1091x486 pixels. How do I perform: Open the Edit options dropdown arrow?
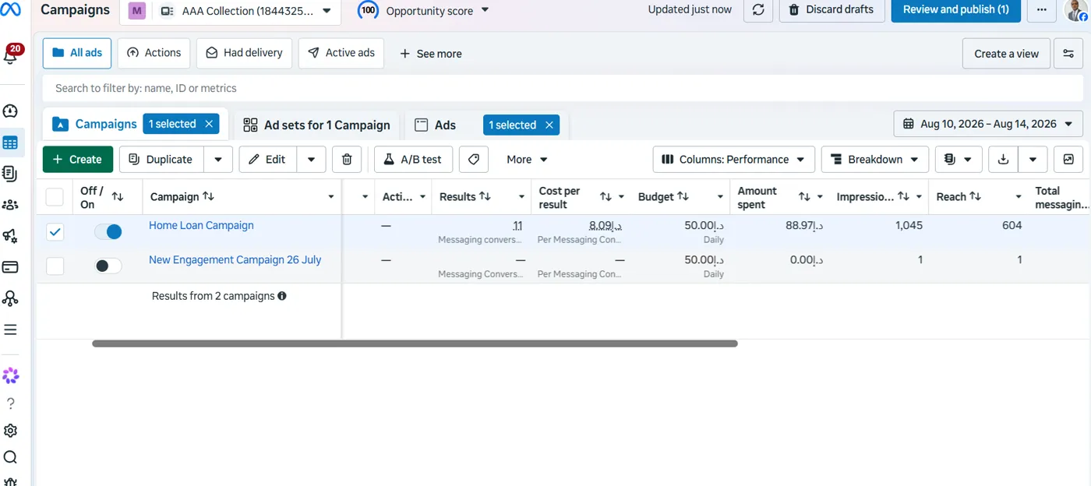(x=311, y=160)
